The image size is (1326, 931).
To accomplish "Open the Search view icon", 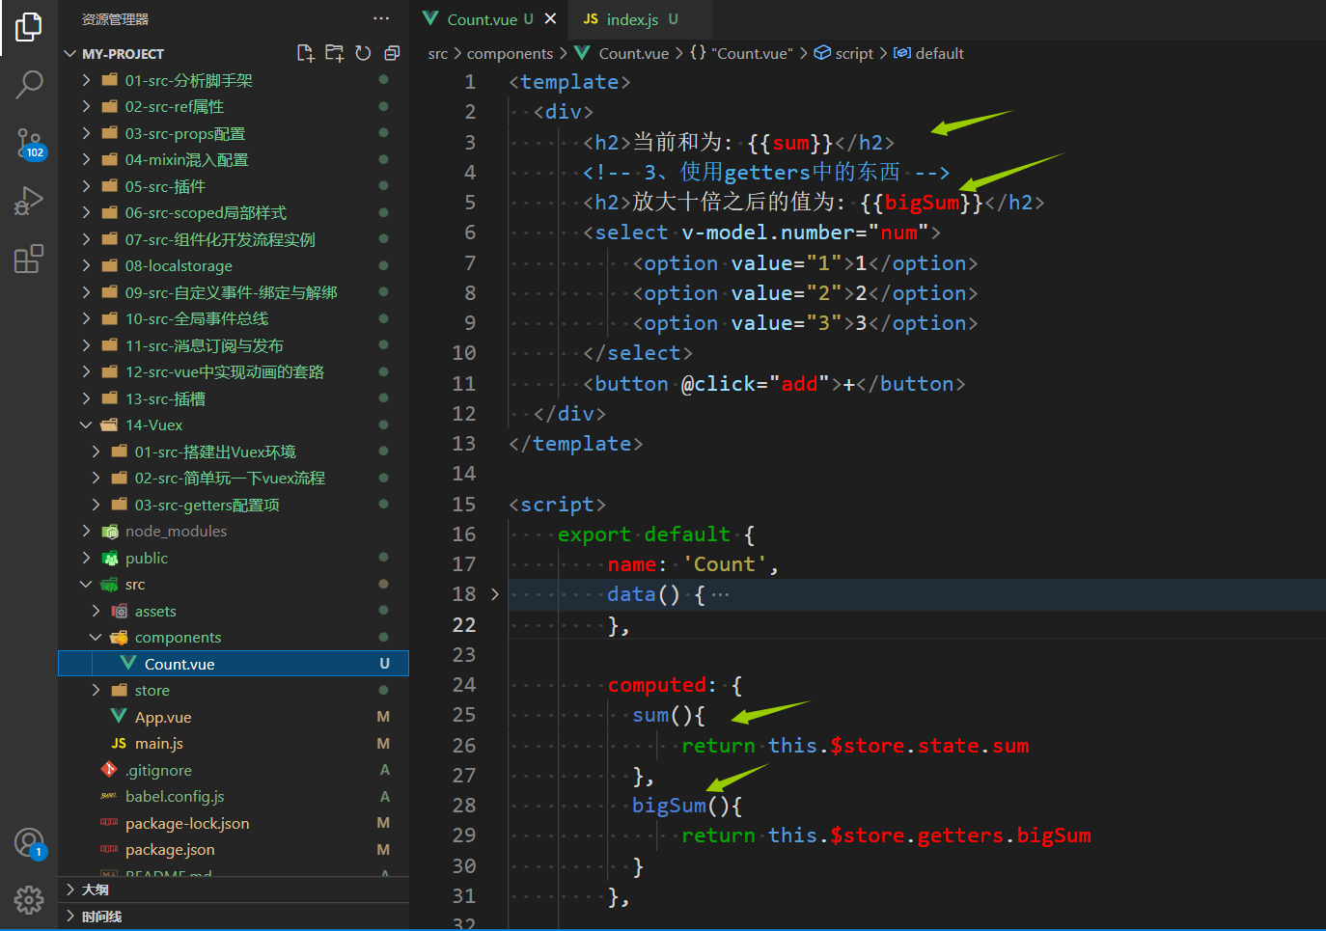I will click(x=29, y=85).
